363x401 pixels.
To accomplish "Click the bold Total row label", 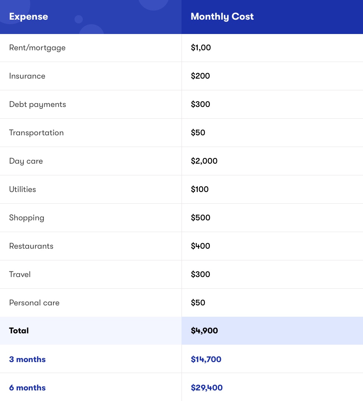I will [19, 331].
